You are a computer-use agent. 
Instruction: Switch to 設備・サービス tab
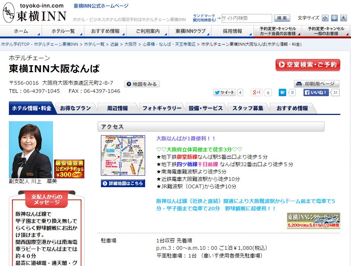click(x=206, y=108)
